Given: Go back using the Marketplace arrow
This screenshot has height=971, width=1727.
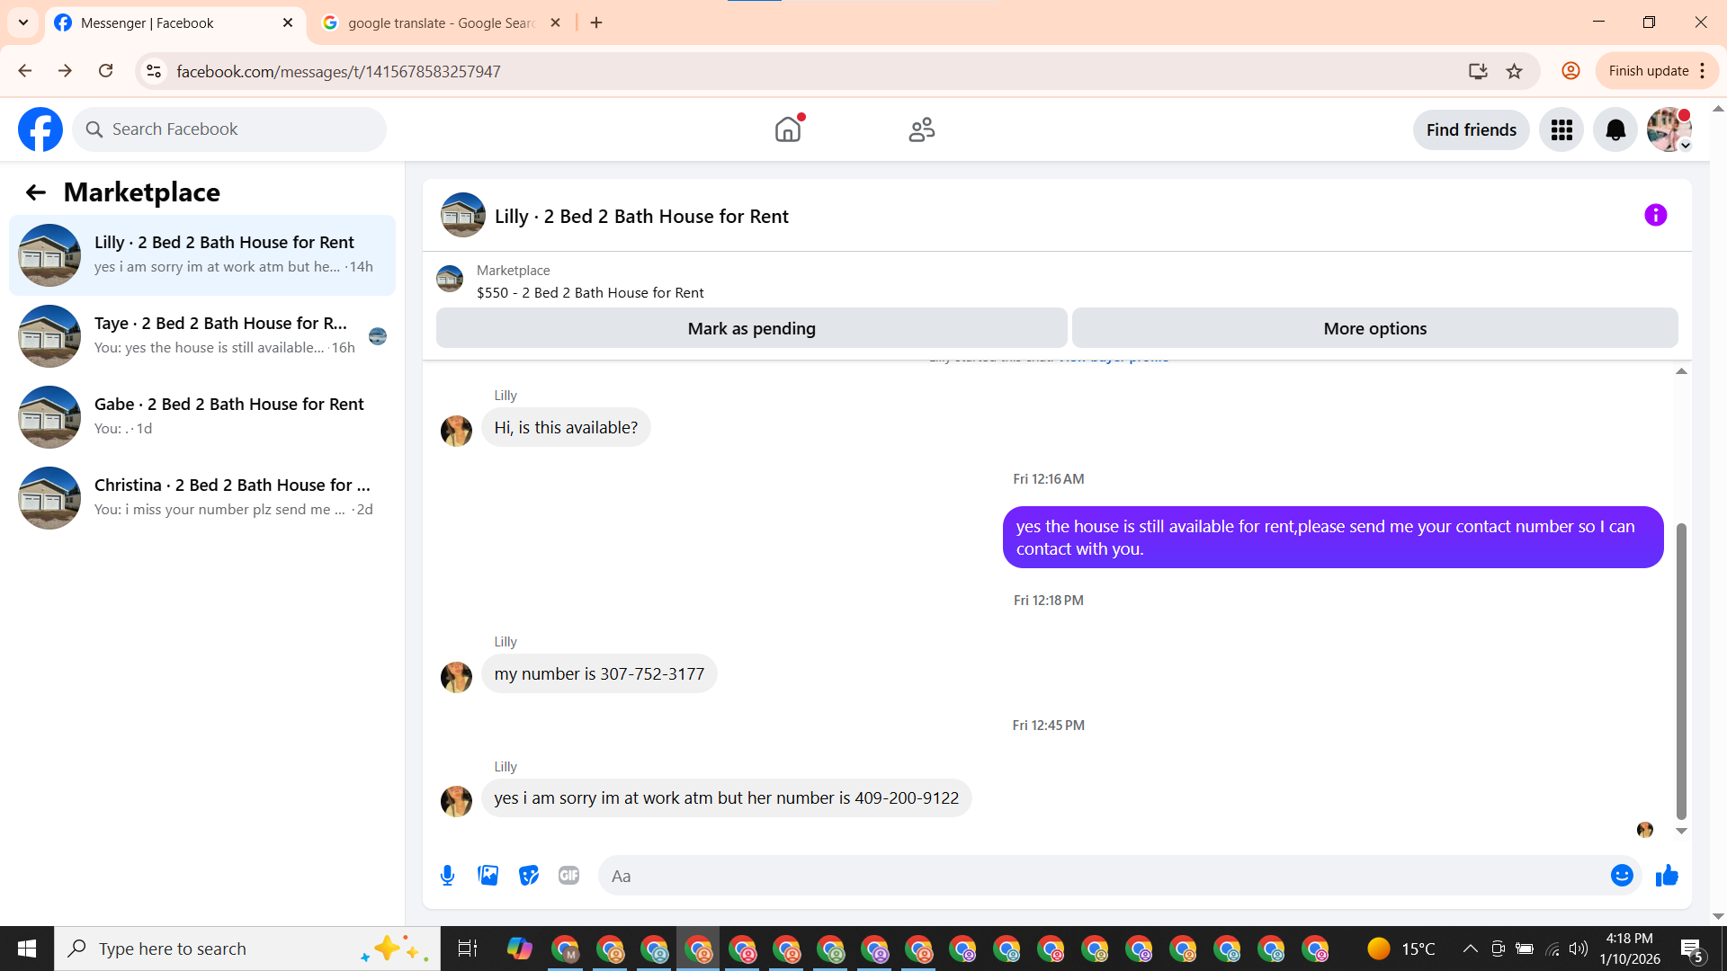Looking at the screenshot, I should [x=35, y=192].
